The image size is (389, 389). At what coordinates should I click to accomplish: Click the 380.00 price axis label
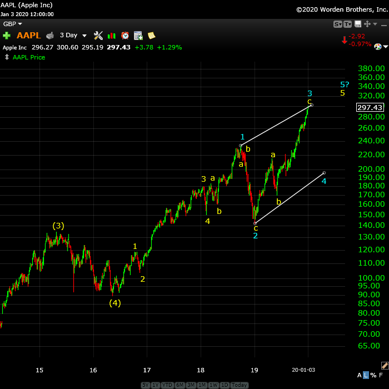tap(371, 68)
